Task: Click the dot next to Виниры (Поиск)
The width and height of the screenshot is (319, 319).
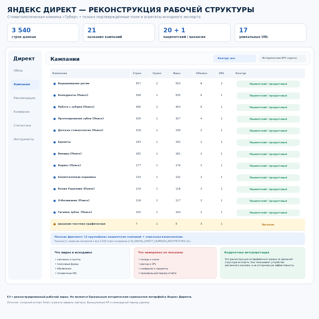Action: point(54,154)
